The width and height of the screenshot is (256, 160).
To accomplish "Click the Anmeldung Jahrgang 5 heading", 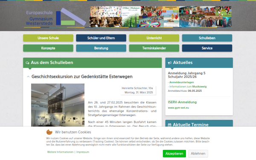I will [186, 75].
